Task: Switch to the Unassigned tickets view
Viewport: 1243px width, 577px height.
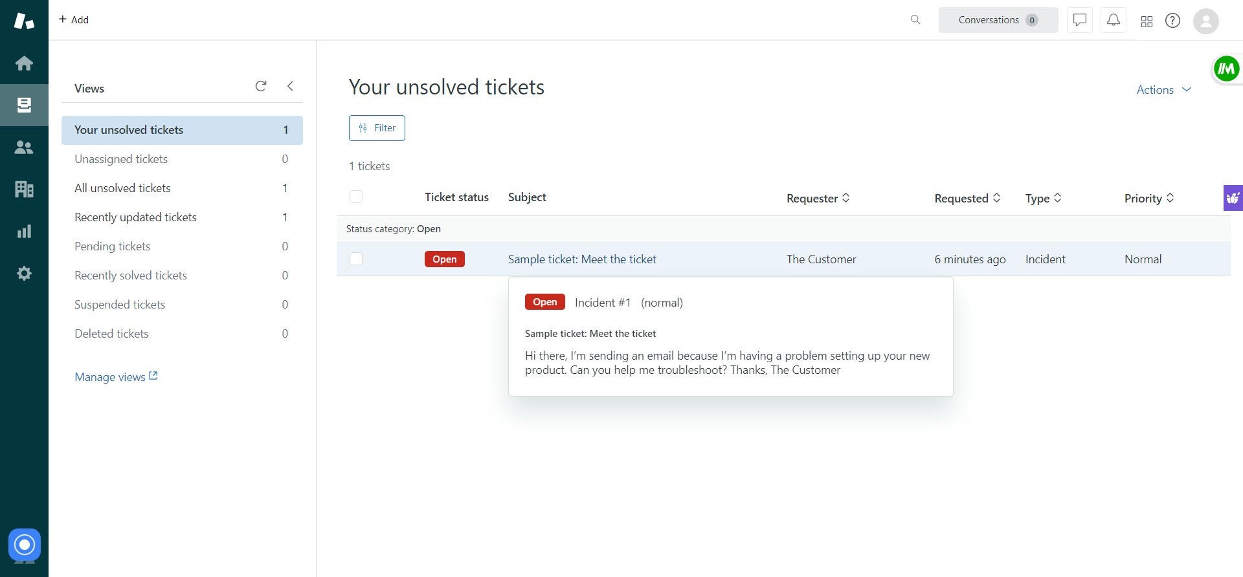Action: click(x=121, y=158)
